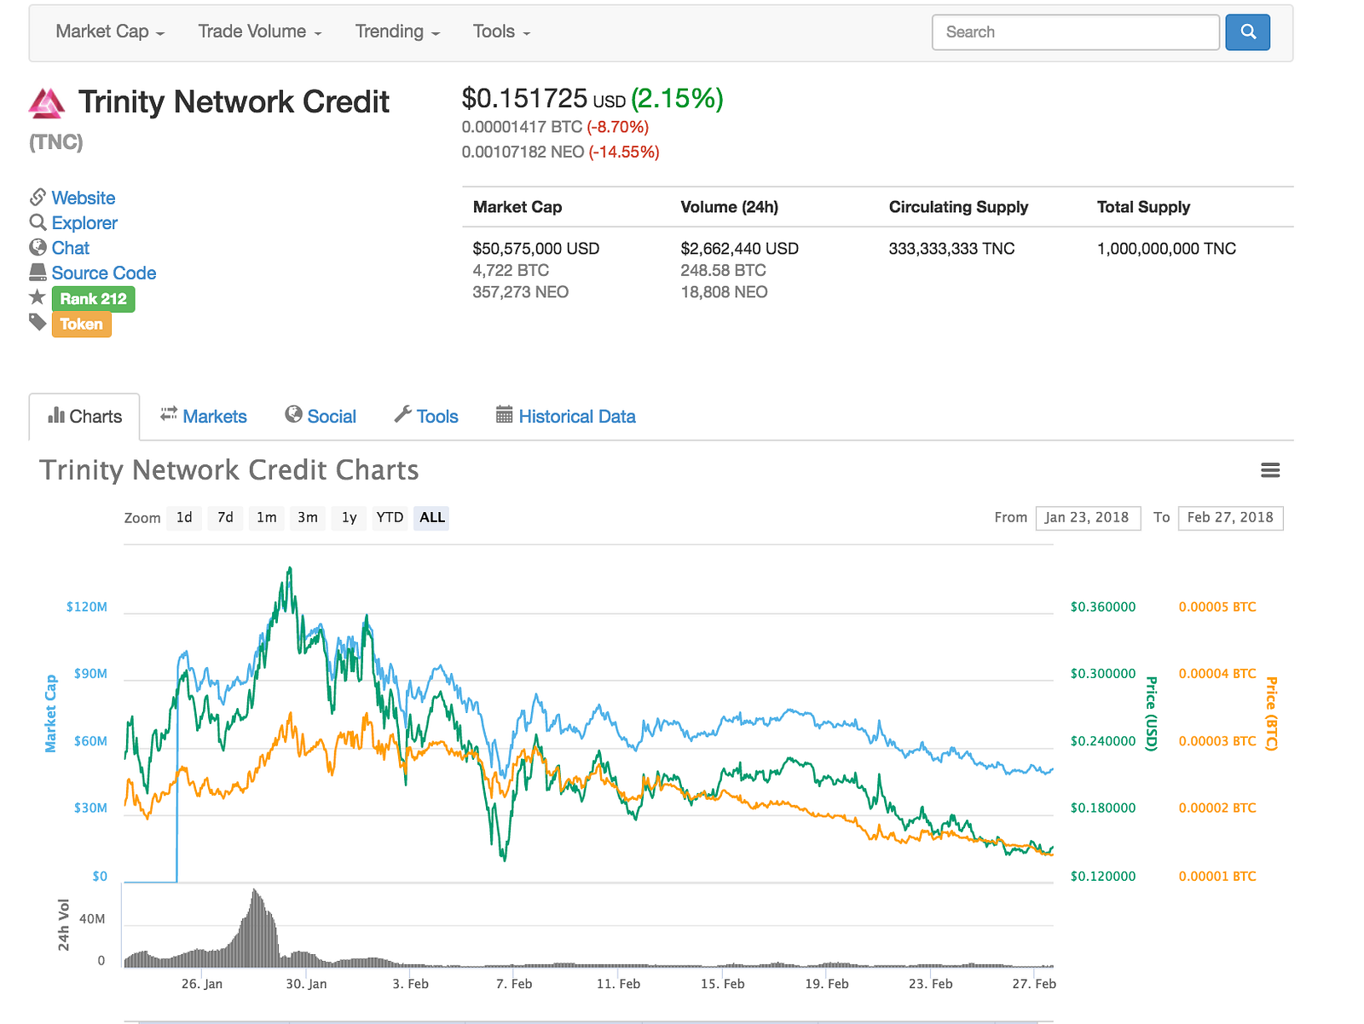Open the Social tab
Viewport: 1364px width, 1024px height.
coord(321,417)
